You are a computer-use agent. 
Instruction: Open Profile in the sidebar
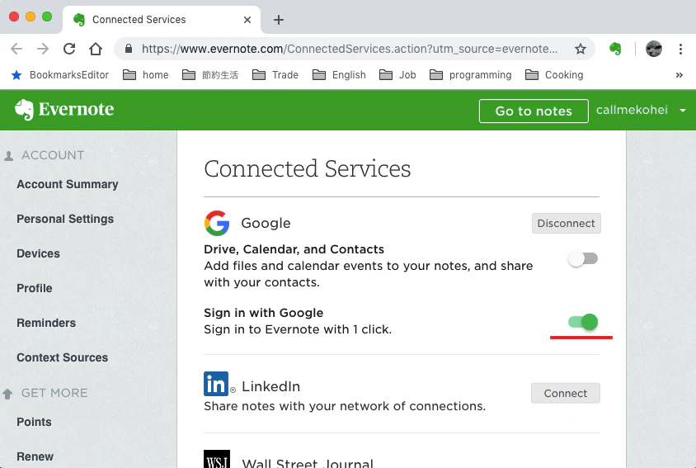tap(34, 288)
